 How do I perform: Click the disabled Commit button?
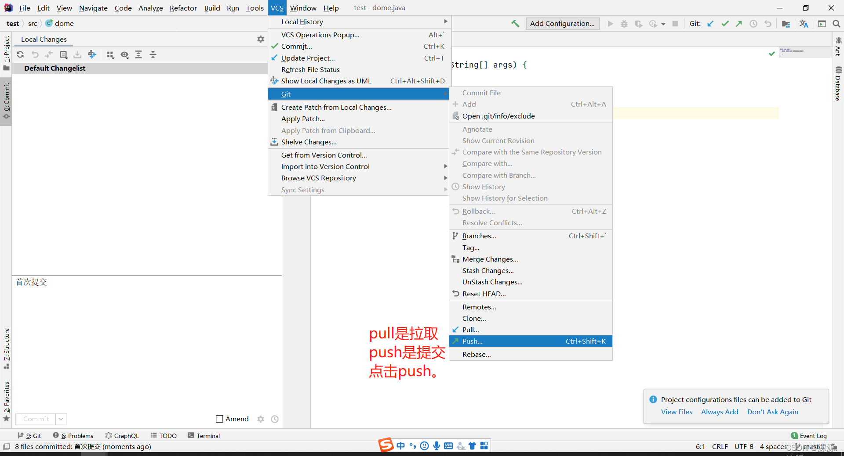click(36, 419)
